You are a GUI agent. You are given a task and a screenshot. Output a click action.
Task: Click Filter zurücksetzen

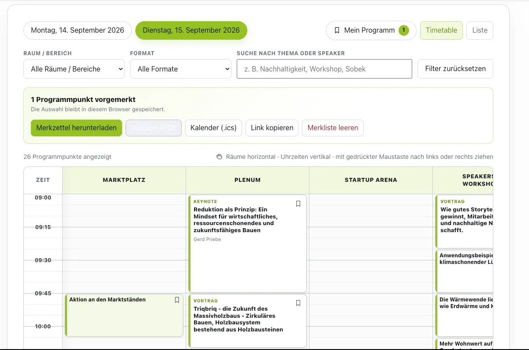pyautogui.click(x=455, y=69)
